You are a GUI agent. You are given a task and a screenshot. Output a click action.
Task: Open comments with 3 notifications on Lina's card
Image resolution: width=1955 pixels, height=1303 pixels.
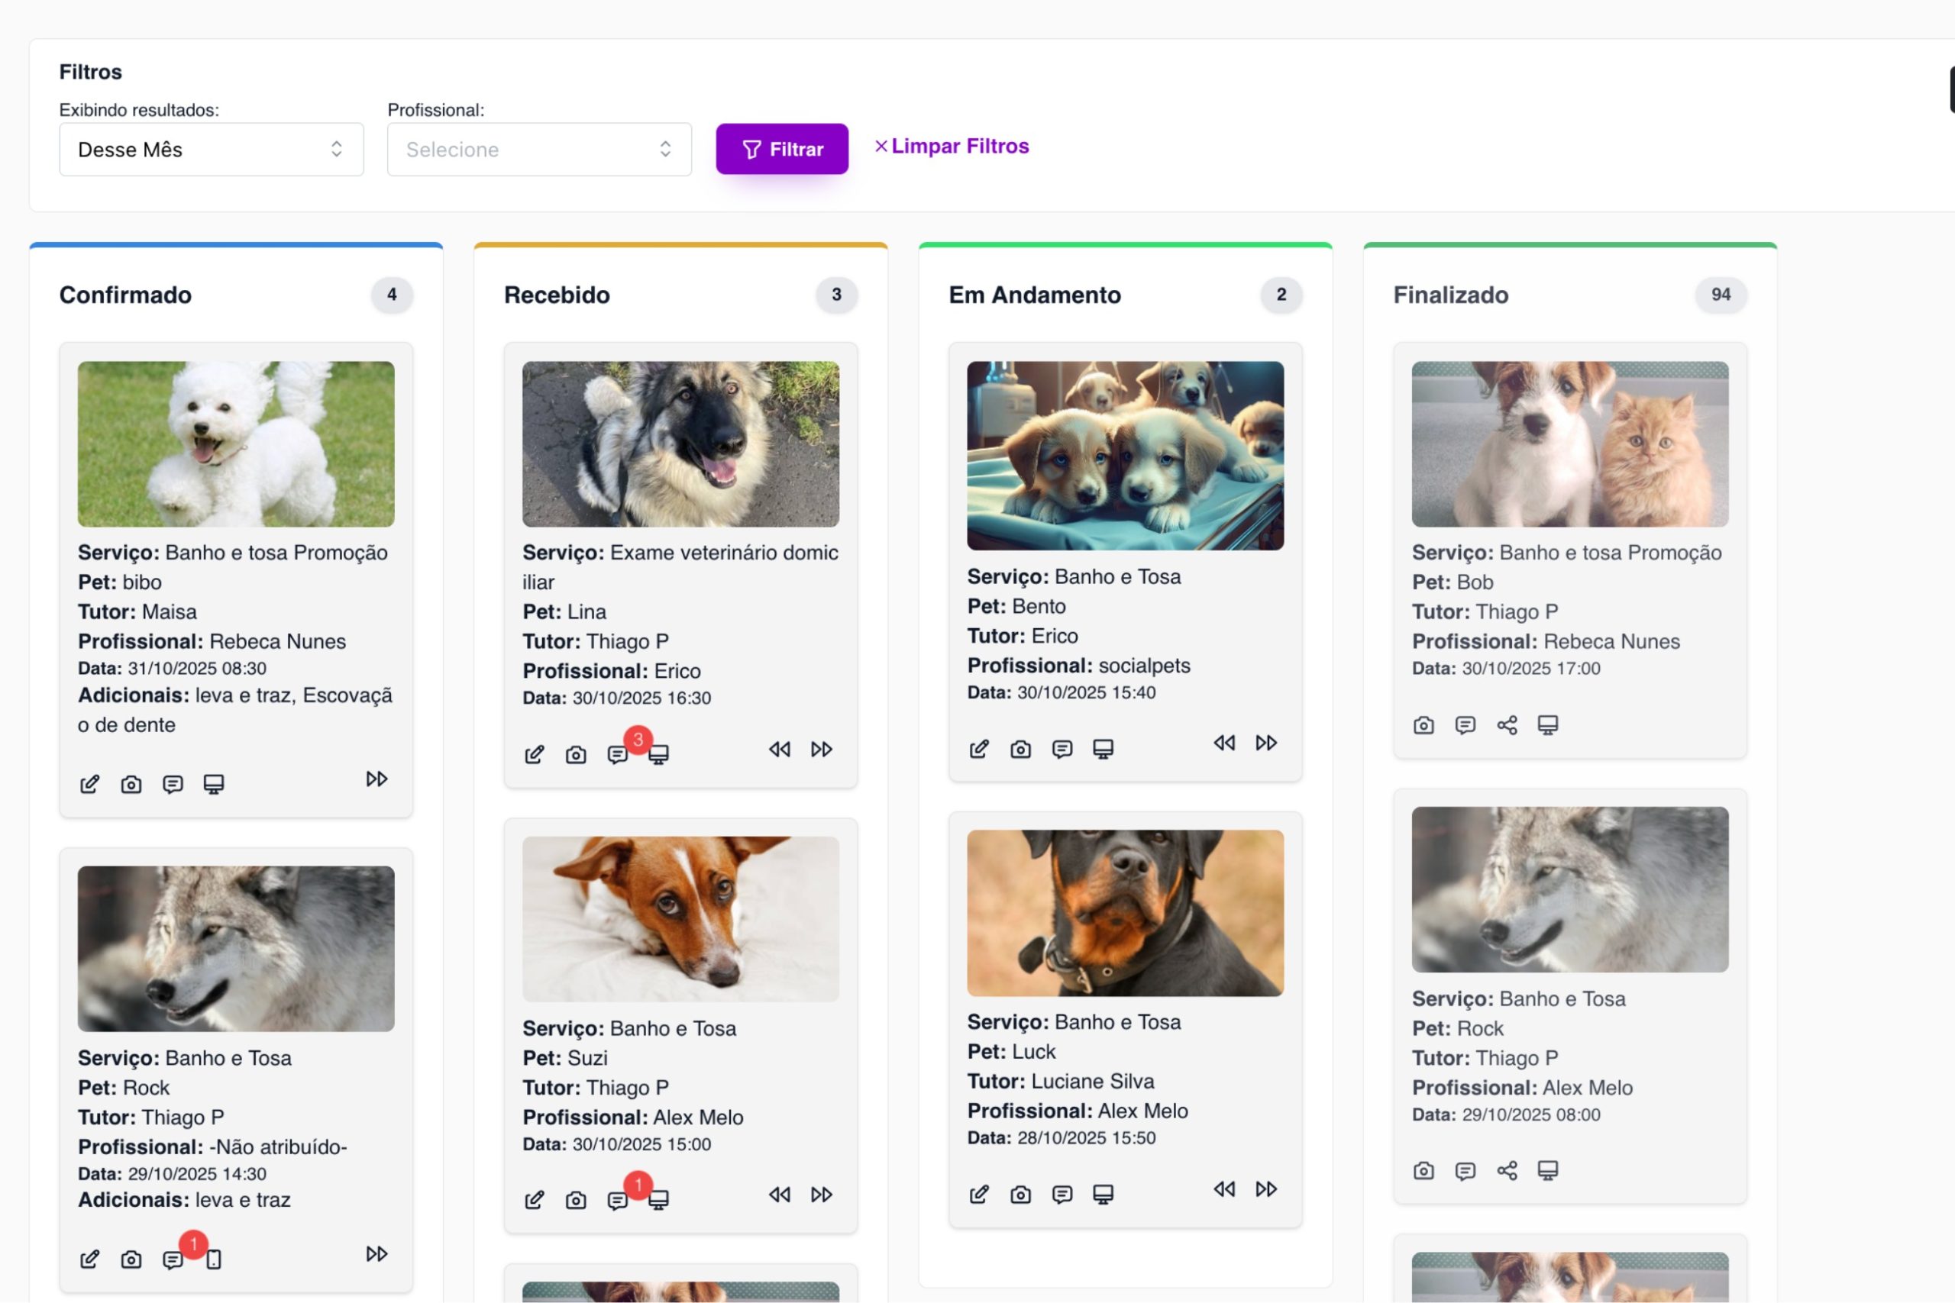(x=618, y=754)
